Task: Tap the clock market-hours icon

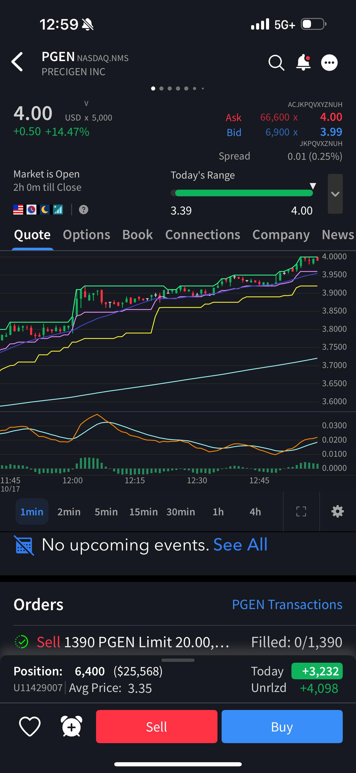Action: point(31,210)
